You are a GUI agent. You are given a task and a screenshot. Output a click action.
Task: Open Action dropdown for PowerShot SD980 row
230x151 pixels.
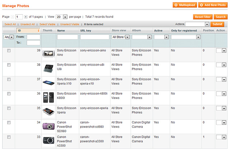[221, 123]
